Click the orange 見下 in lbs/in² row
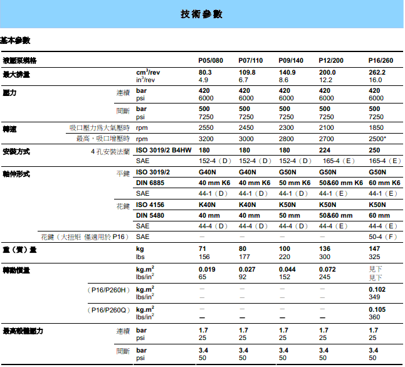405x367 pixels. pyautogui.click(x=376, y=277)
